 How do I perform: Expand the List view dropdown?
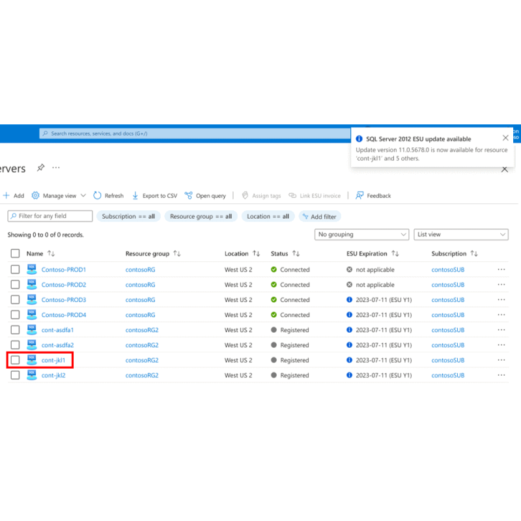point(461,234)
